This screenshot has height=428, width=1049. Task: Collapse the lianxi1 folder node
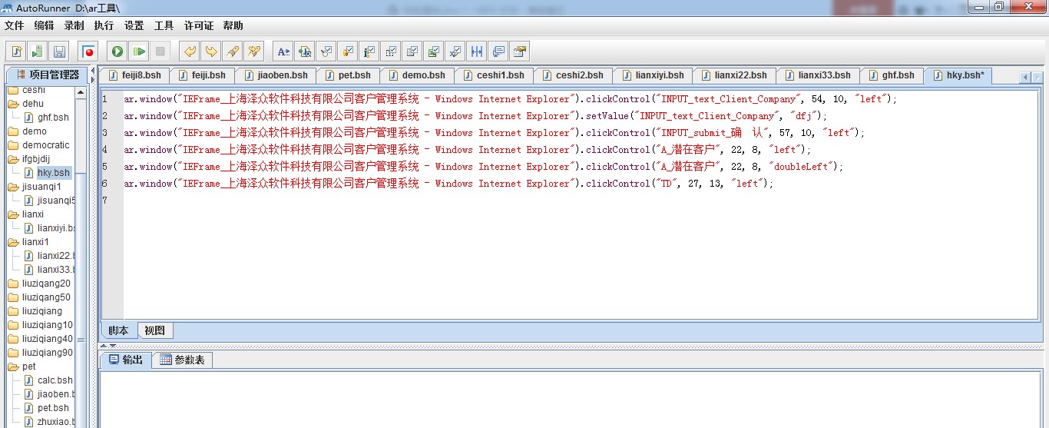(x=13, y=242)
